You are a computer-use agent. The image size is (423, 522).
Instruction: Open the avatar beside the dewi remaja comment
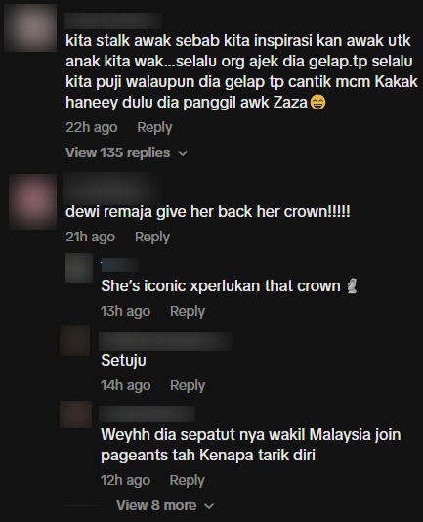click(32, 201)
